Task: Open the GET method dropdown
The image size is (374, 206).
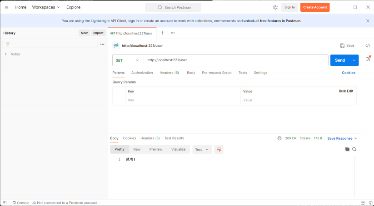Action: tap(127, 60)
